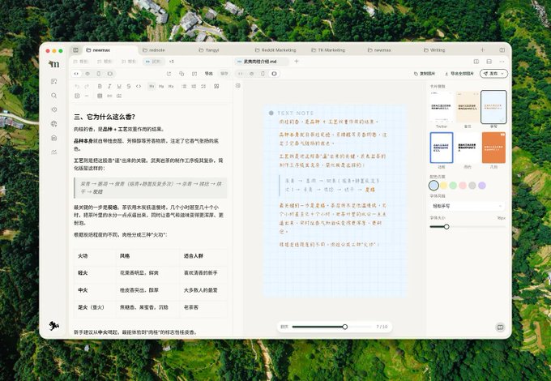This screenshot has height=381, width=551.
Task: Click the app logo 'm' in sidebar
Action: (x=54, y=64)
